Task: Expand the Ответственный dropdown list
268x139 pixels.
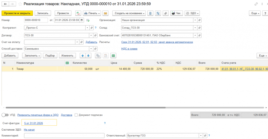Action: tap(201, 136)
